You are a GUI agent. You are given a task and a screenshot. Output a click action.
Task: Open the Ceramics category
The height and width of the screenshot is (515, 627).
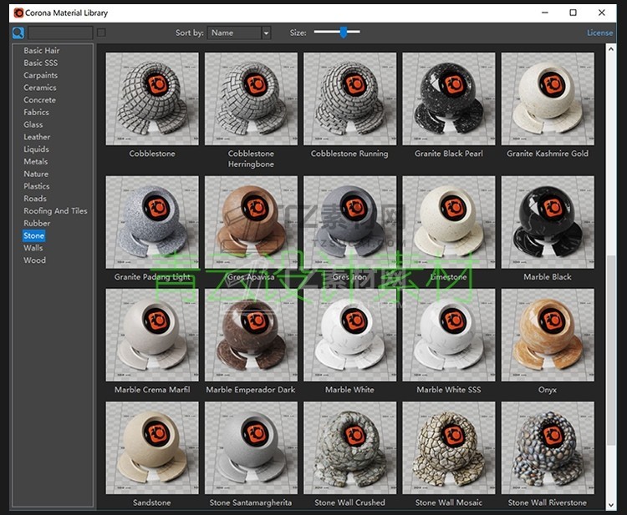[x=40, y=88]
